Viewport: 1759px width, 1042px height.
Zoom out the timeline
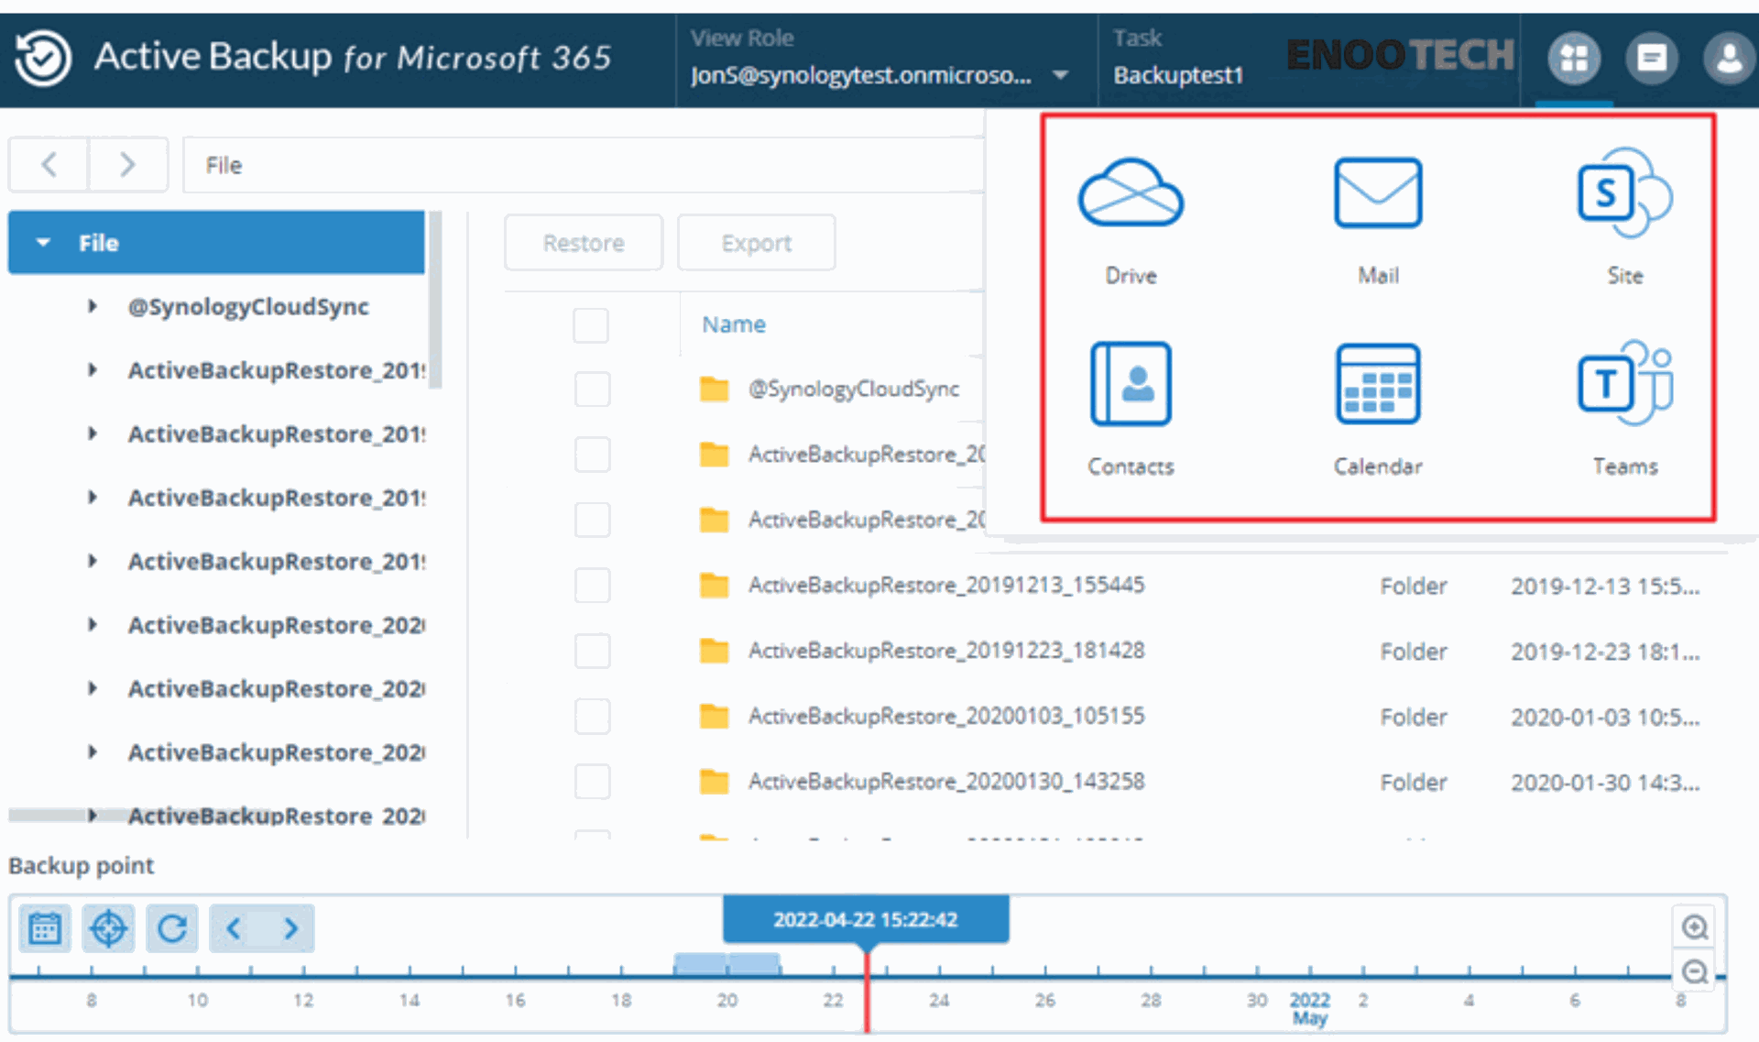click(1695, 971)
